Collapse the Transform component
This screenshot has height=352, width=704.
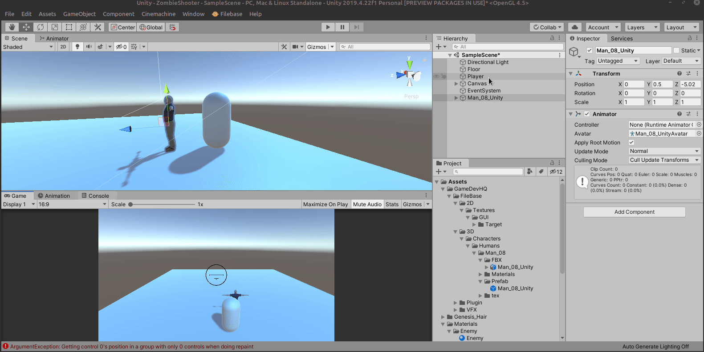coord(571,73)
